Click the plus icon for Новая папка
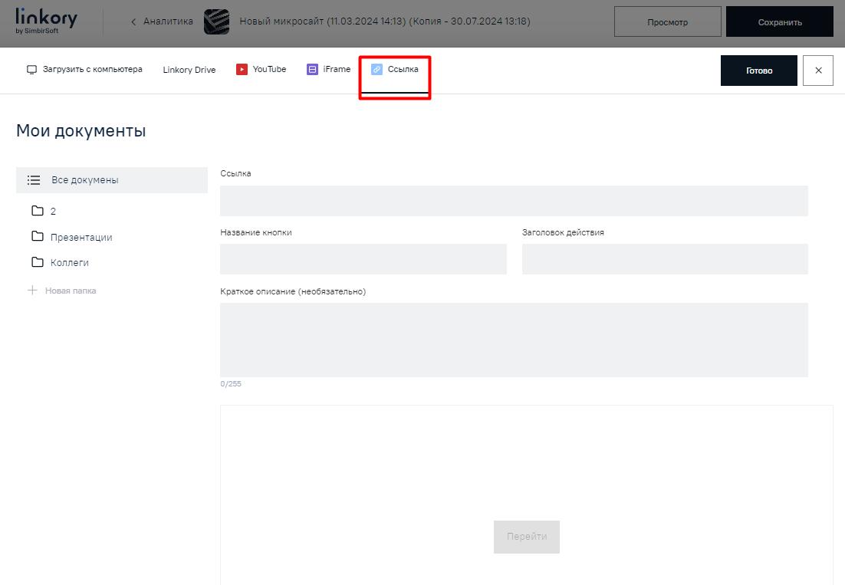845x585 pixels. [x=32, y=291]
